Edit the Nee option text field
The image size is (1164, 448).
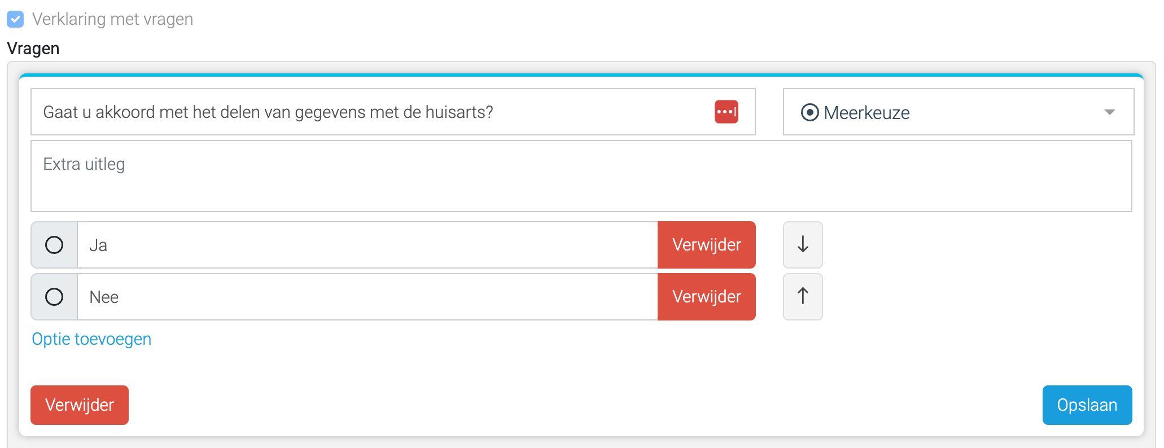point(367,297)
